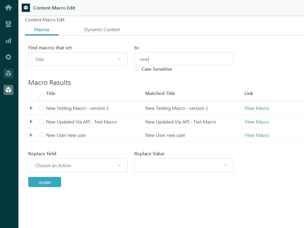The width and height of the screenshot is (304, 228).
Task: Expand the arrow beside New Testing Macro
Action: click(x=31, y=108)
